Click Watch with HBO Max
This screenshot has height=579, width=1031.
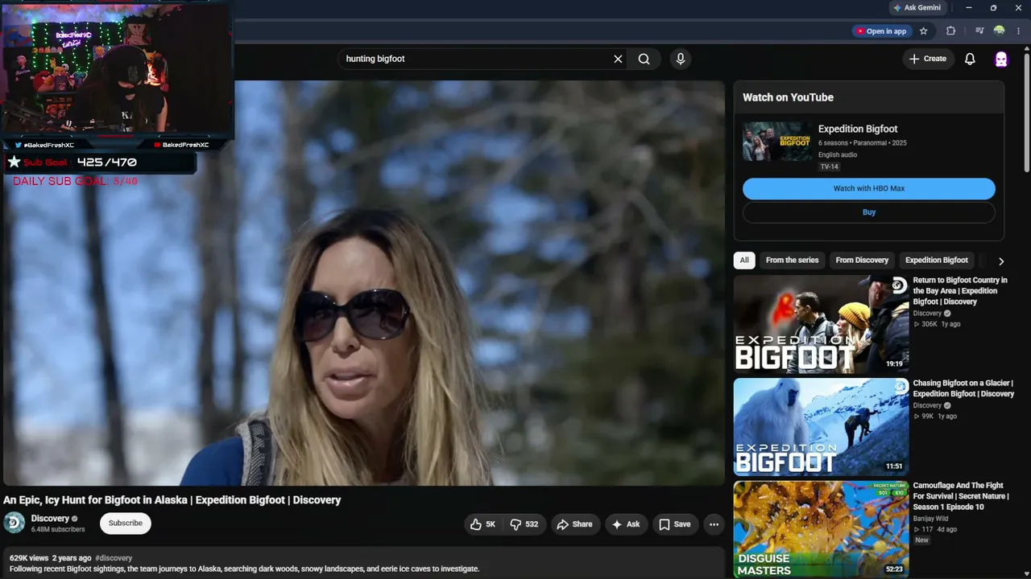click(x=869, y=188)
